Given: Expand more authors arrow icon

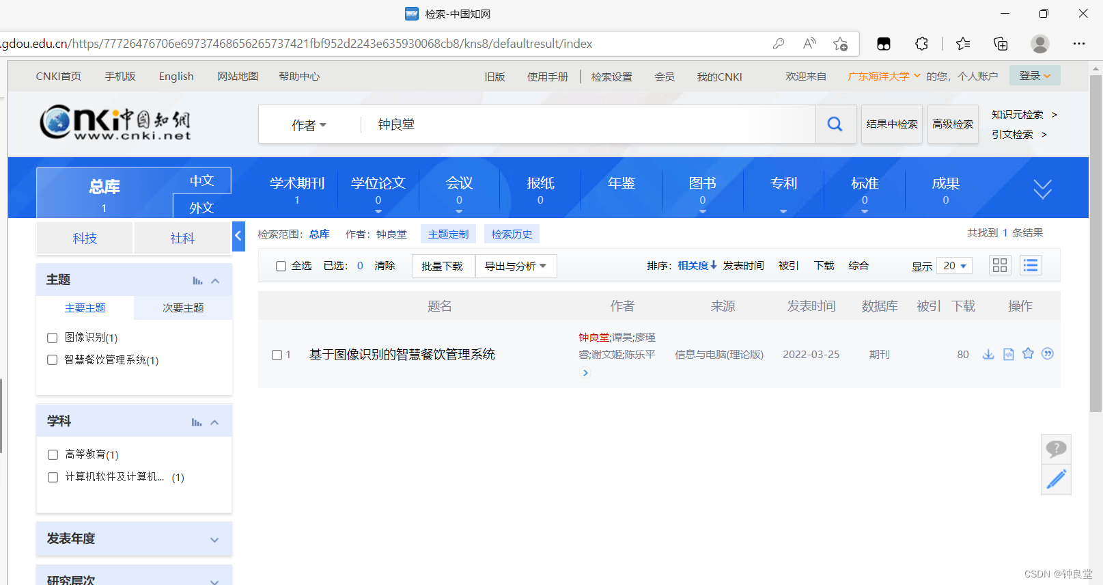Looking at the screenshot, I should pos(585,372).
